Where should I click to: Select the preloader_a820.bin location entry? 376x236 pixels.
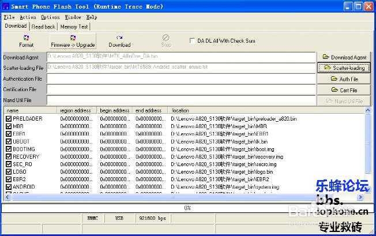(234, 119)
